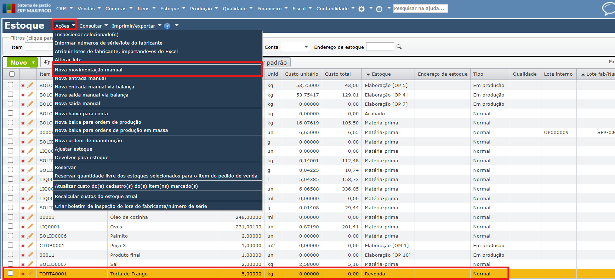The height and width of the screenshot is (280, 615).
Task: Click the pencil edit icon for Sal row
Action: pyautogui.click(x=30, y=264)
